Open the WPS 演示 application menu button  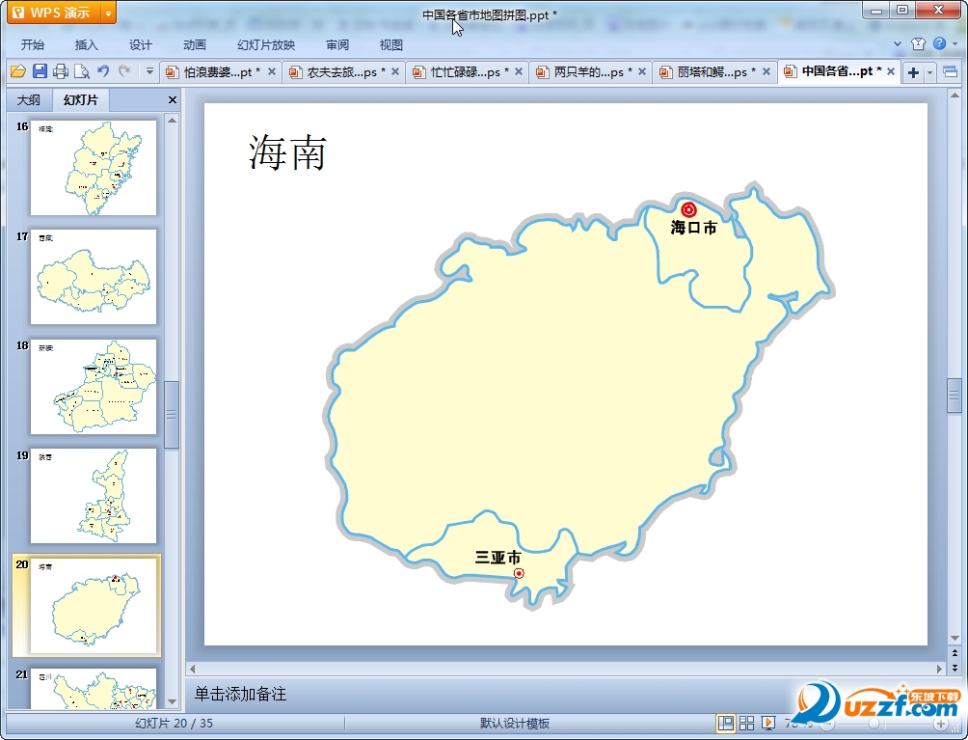[x=54, y=13]
